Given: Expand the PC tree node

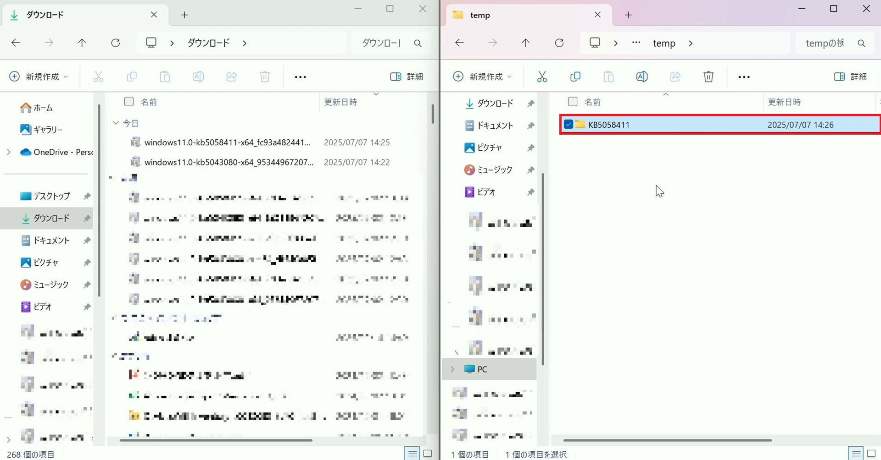Looking at the screenshot, I should 452,369.
